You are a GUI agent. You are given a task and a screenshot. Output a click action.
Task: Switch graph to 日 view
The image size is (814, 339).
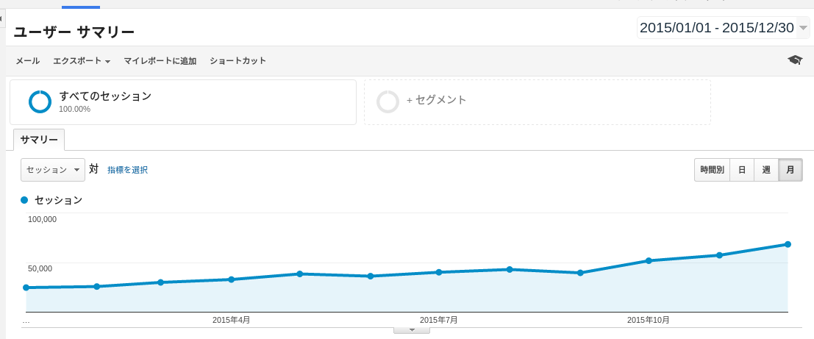[x=742, y=170]
